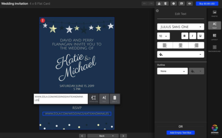222x138 pixels.
Task: Open the Outline None dropdown
Action: 172,71
